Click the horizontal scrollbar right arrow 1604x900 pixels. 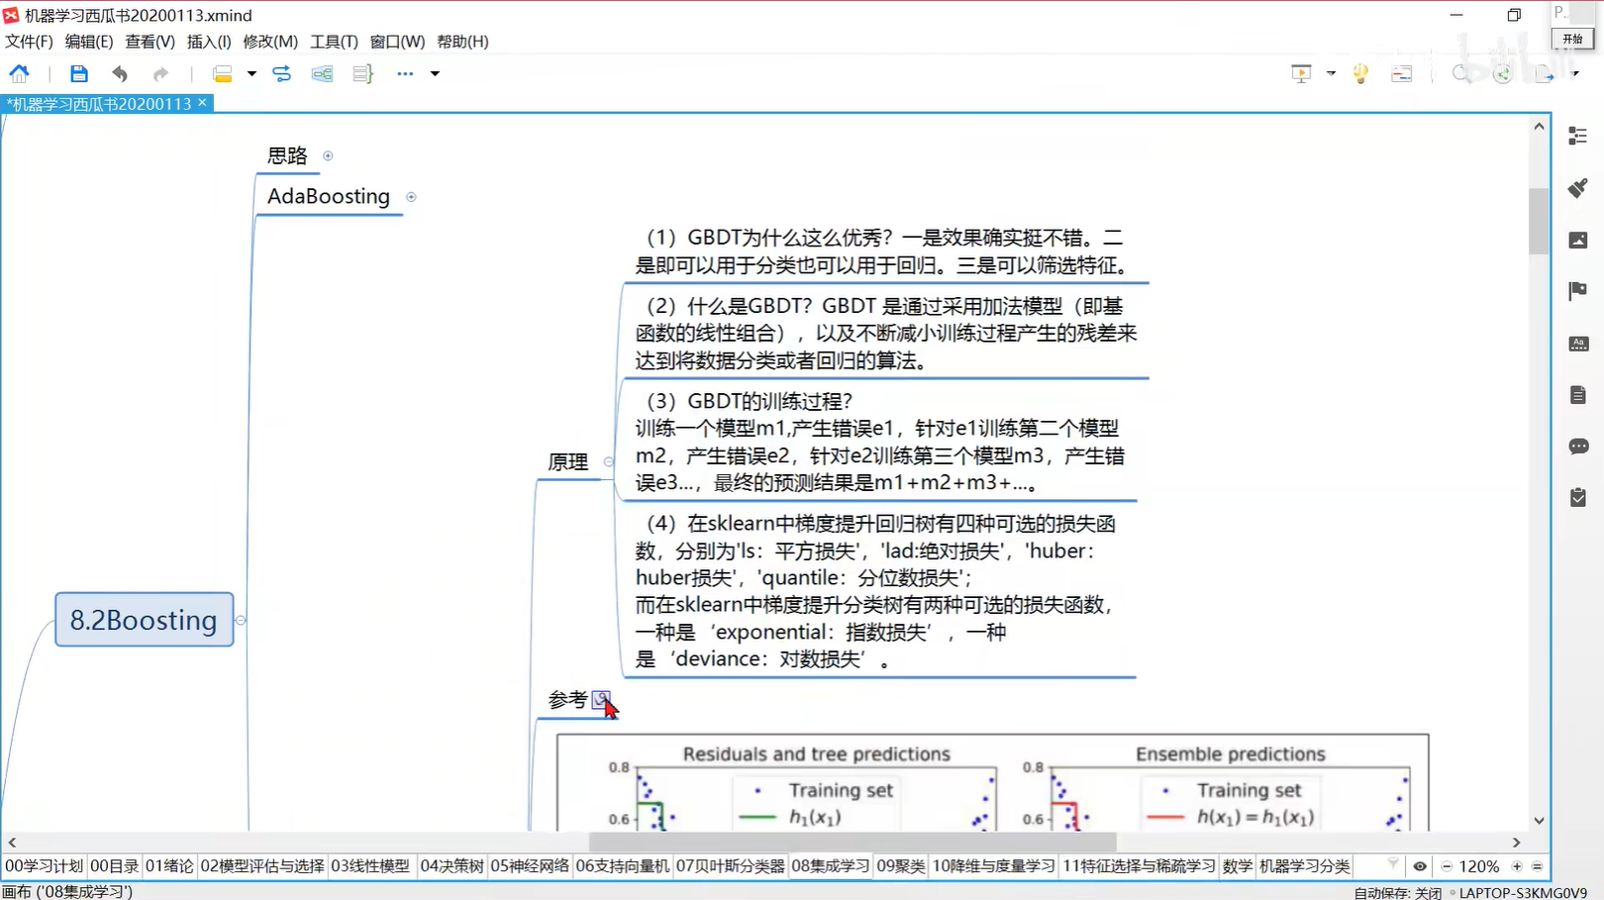point(1516,843)
